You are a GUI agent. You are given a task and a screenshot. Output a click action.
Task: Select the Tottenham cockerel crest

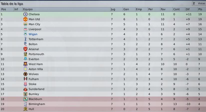tap(25, 39)
